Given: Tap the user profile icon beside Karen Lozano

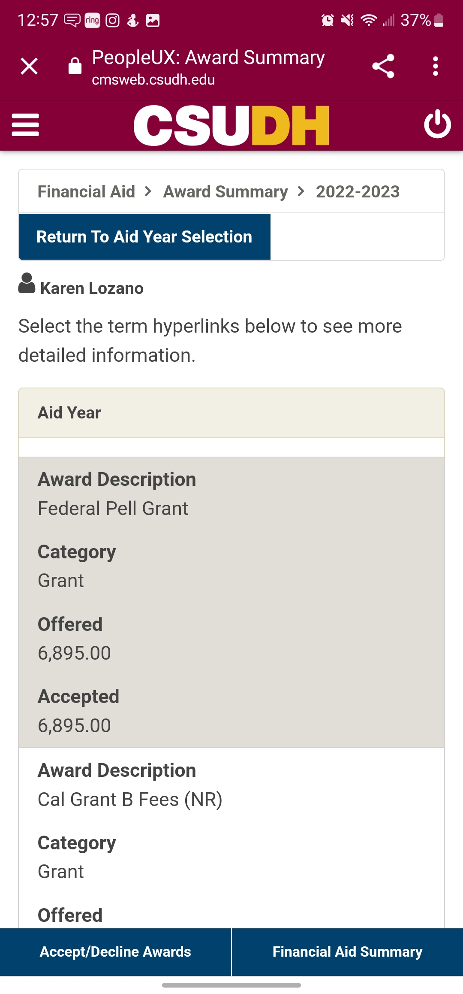Looking at the screenshot, I should tap(27, 284).
